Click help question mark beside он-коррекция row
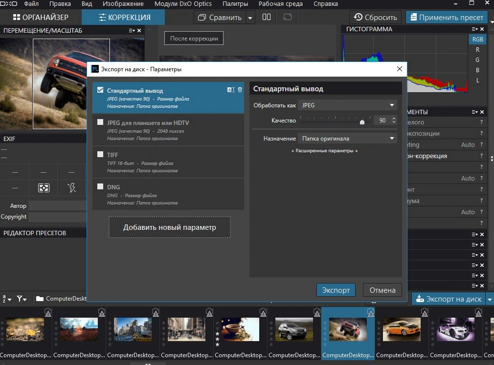This screenshot has width=494, height=365. 481,156
